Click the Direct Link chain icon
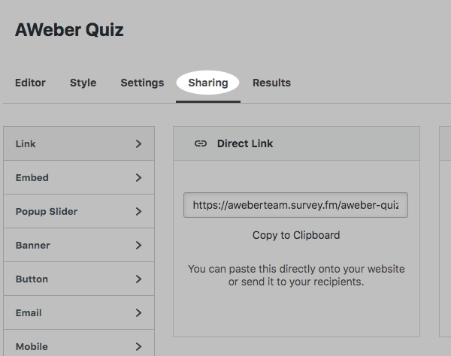451x356 pixels. click(x=201, y=143)
